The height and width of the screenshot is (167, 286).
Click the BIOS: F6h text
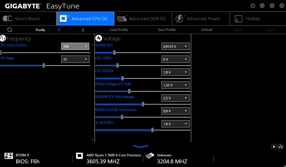point(28,161)
